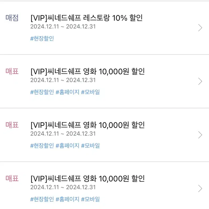The image size is (209, 209).
Task: Tap the last 매표 category label
Action: [12, 178]
